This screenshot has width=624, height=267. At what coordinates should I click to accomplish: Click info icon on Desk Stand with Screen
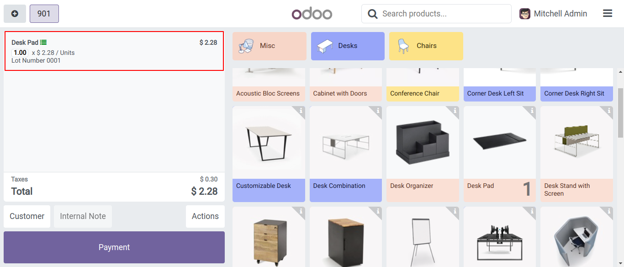pos(609,111)
